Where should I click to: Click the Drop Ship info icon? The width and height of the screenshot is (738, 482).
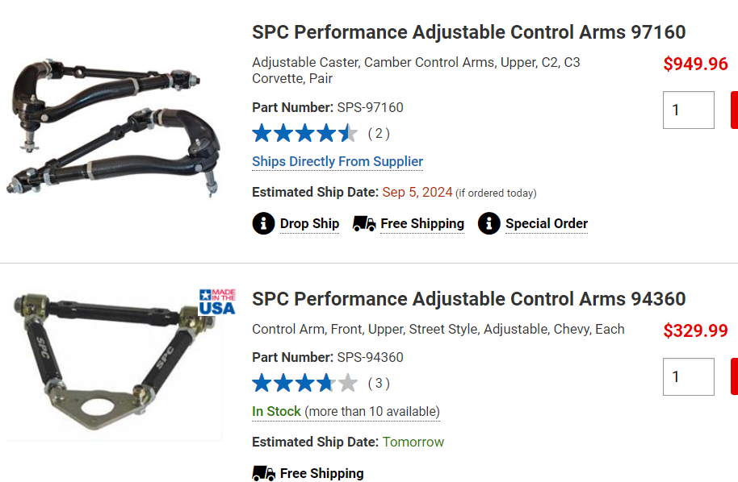point(263,223)
